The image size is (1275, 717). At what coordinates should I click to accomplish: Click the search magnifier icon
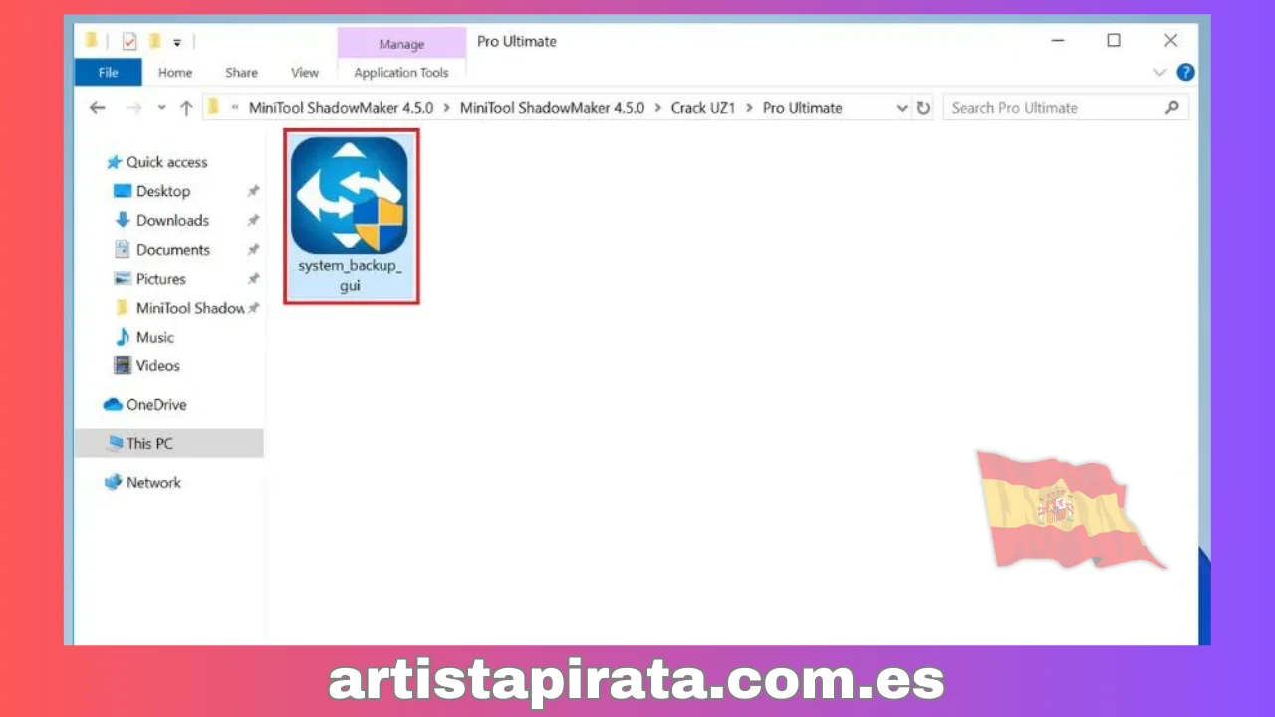pyautogui.click(x=1172, y=108)
